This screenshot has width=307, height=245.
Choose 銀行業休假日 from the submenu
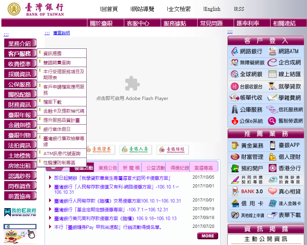tap(62, 129)
